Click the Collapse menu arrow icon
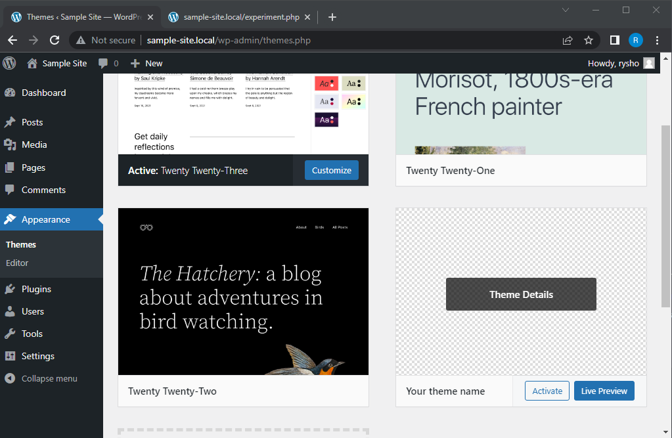 [x=10, y=378]
